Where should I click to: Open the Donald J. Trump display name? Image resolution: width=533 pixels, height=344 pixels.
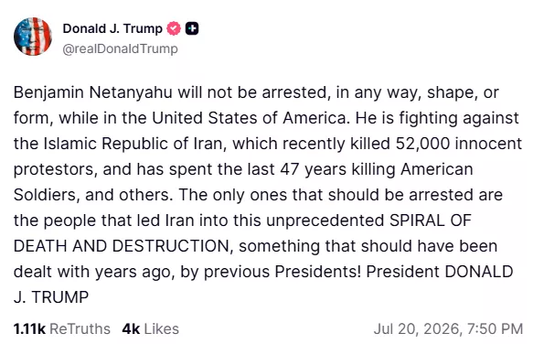point(112,28)
